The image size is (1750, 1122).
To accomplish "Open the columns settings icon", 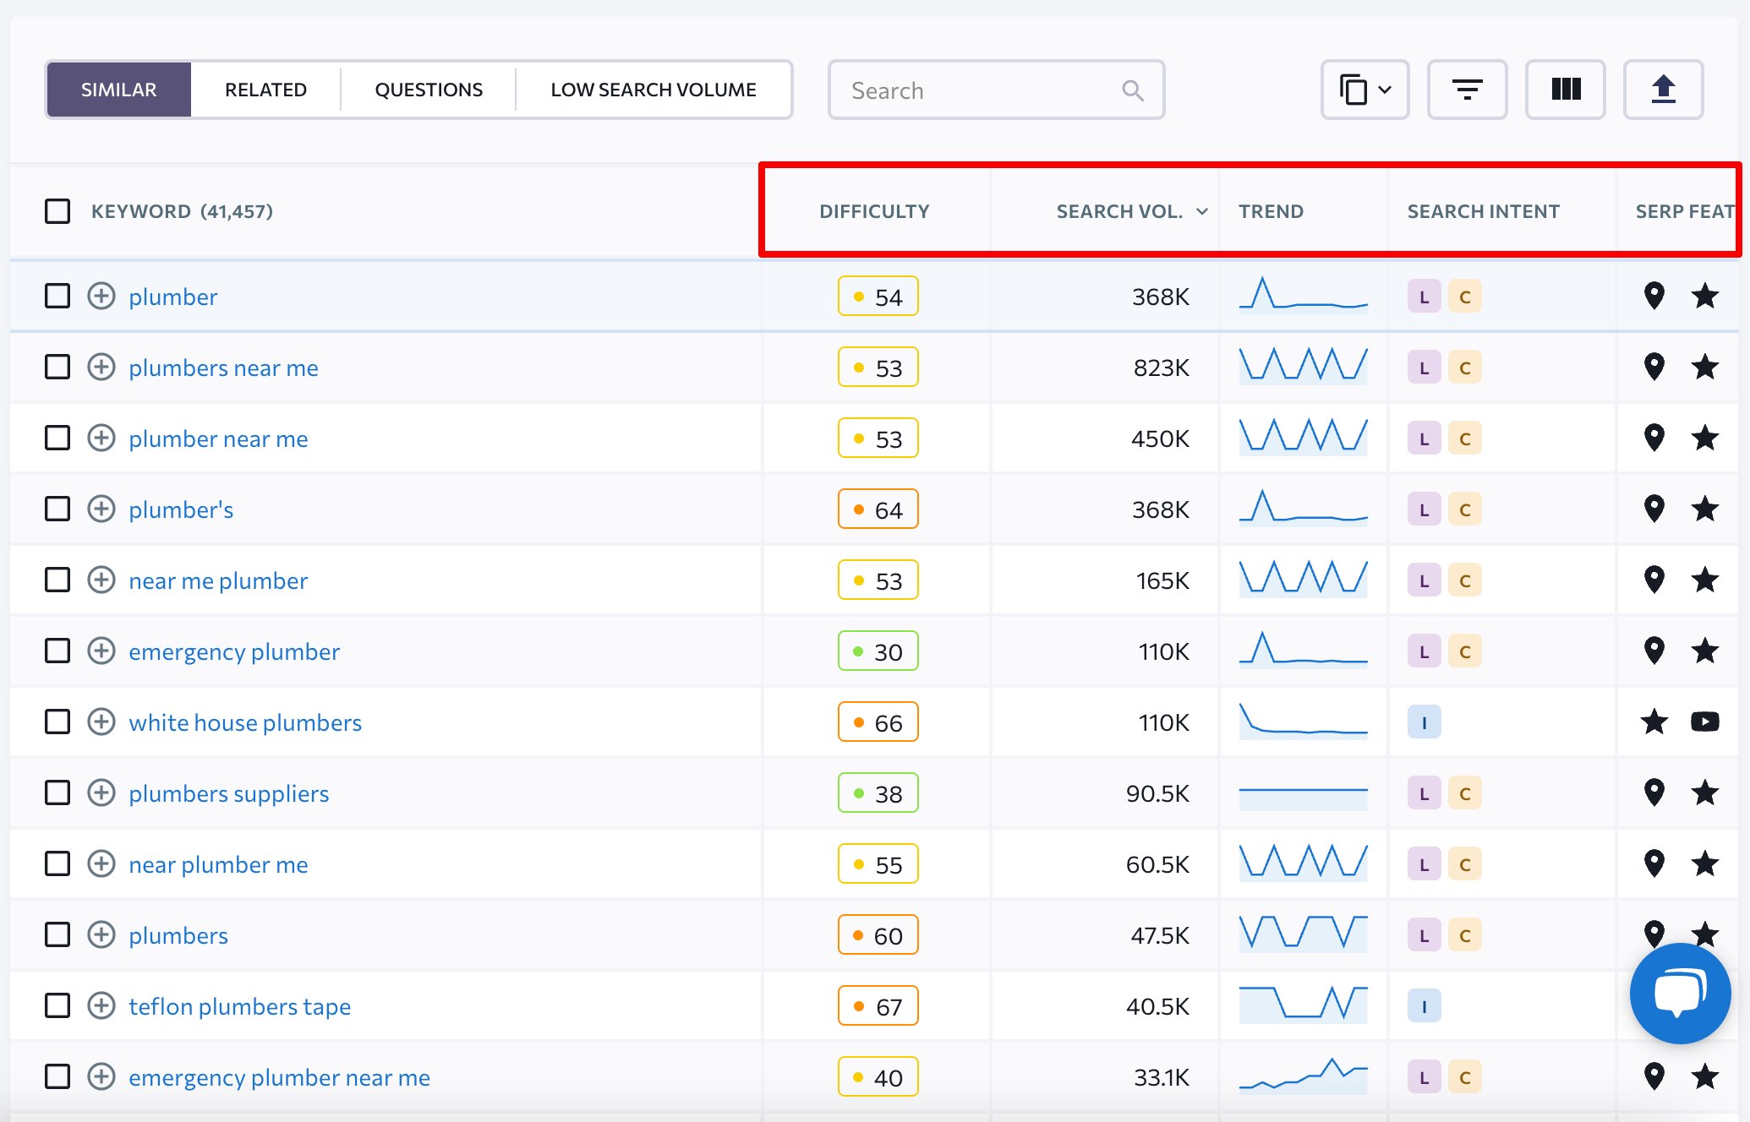I will [1566, 90].
